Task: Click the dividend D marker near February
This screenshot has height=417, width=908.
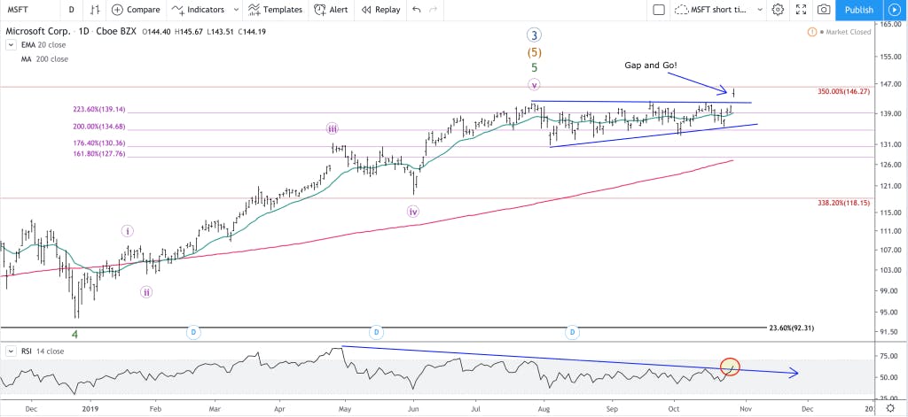Action: click(x=193, y=332)
